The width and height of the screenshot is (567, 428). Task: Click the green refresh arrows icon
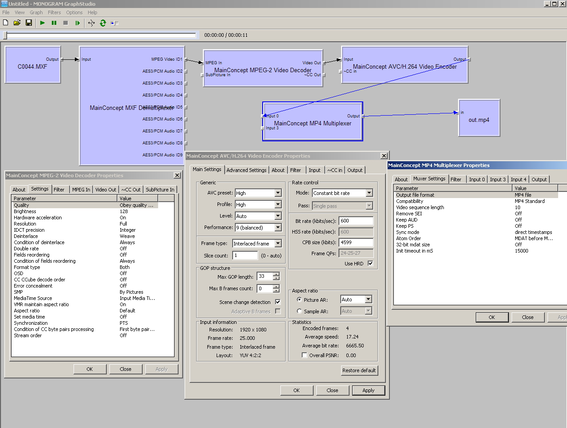[x=103, y=23]
